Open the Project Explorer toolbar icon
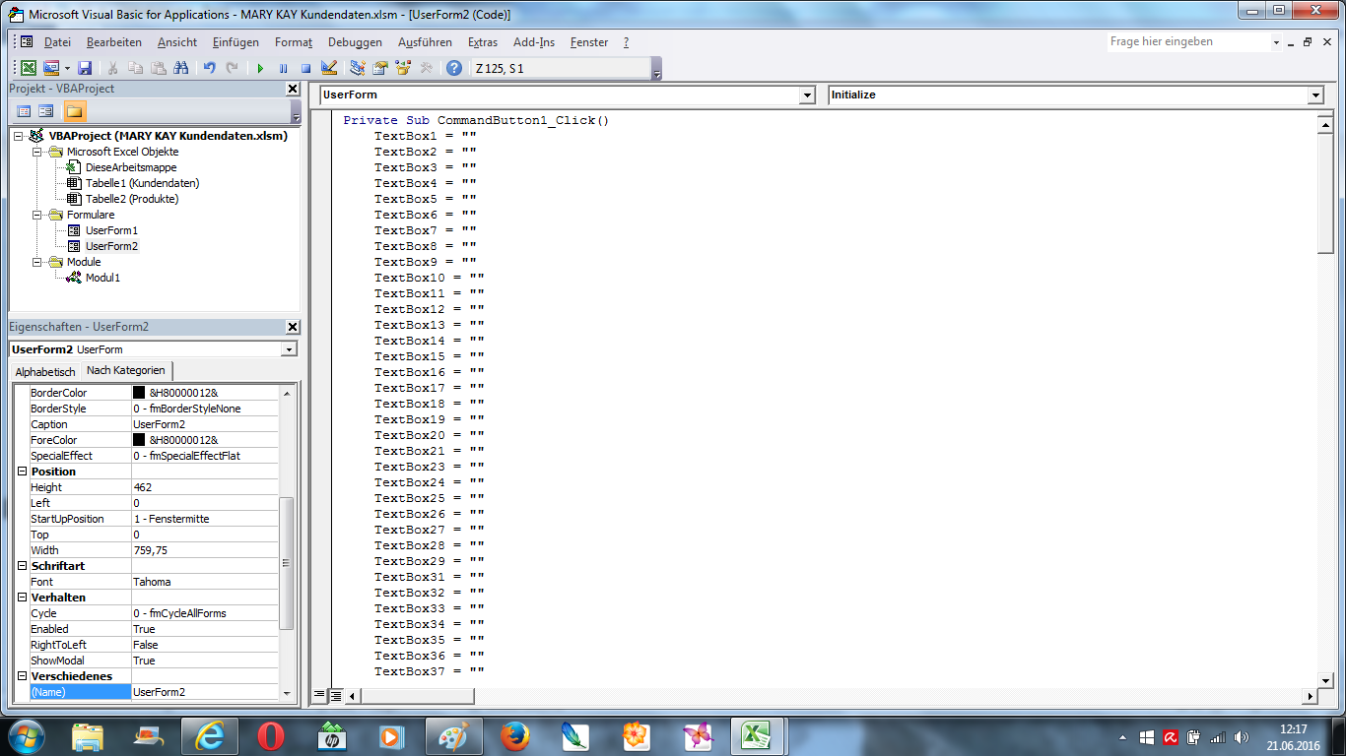This screenshot has height=756, width=1346. click(358, 68)
